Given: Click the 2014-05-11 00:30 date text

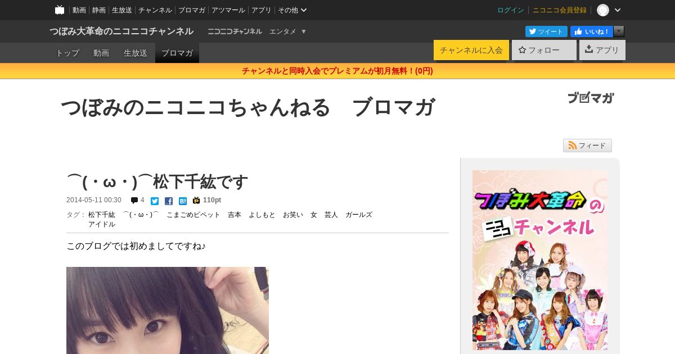Looking at the screenshot, I should [x=94, y=200].
